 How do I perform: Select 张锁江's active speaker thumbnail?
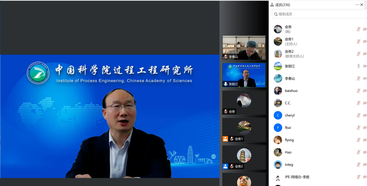click(x=244, y=75)
